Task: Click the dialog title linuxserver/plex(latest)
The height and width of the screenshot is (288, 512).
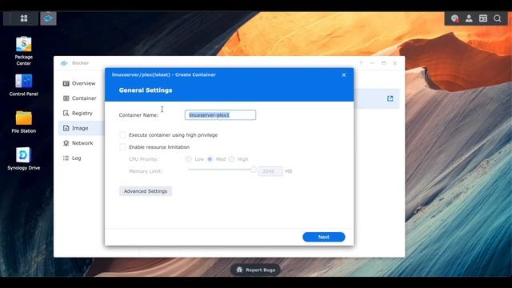Action: (141, 74)
